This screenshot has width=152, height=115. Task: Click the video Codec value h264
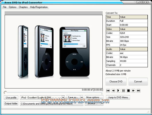(x=133, y=33)
